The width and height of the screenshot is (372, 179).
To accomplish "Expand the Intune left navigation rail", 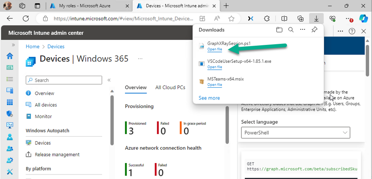I will pyautogui.click(x=13, y=45).
